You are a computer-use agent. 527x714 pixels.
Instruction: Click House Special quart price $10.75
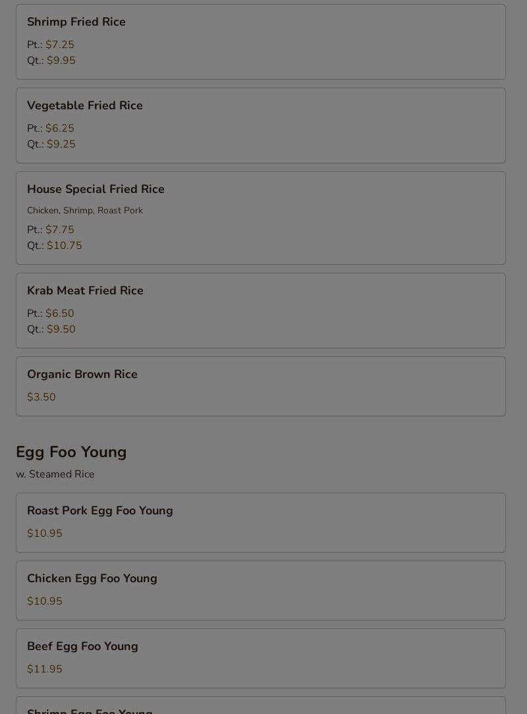pyautogui.click(x=64, y=246)
